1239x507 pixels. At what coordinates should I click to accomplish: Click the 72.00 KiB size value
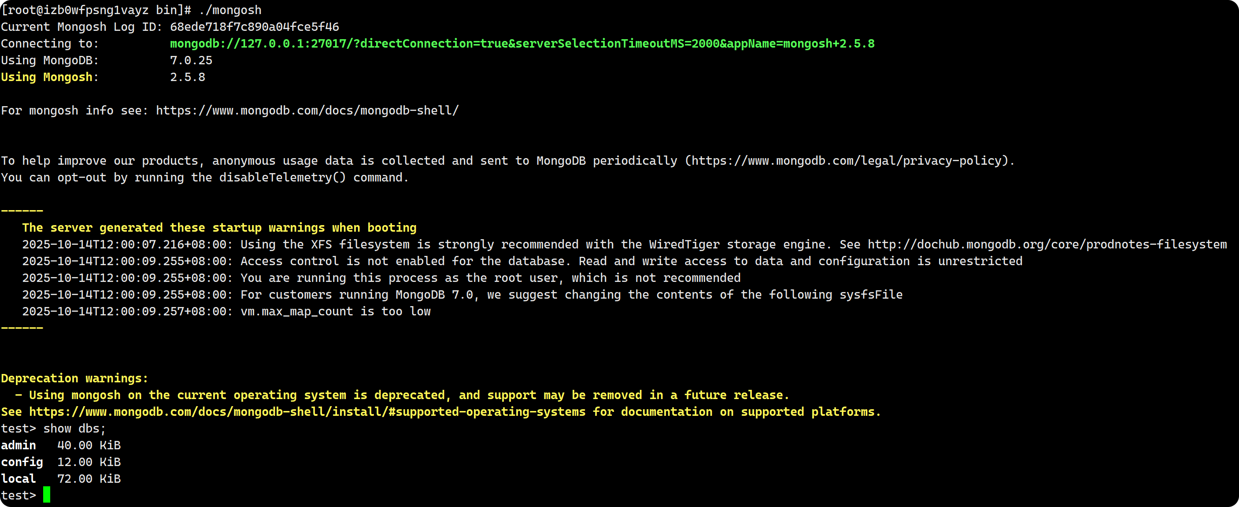pyautogui.click(x=89, y=479)
